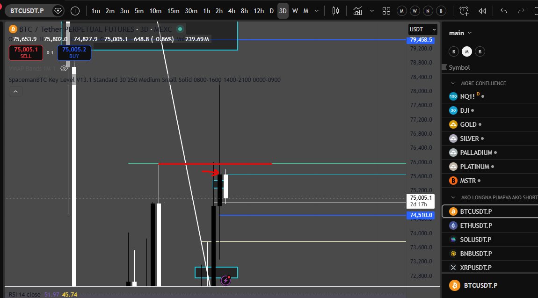538x298 pixels.
Task: Start bar replay with rewind icon
Action: pyautogui.click(x=482, y=11)
